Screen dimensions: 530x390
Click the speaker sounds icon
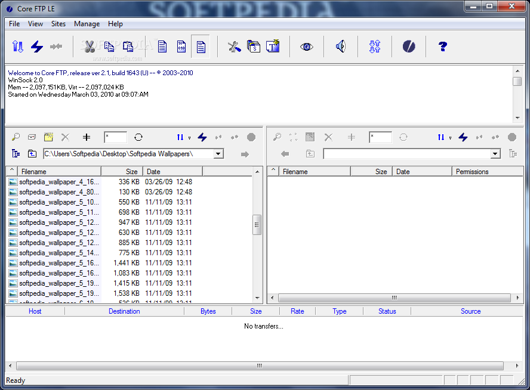[x=340, y=47]
